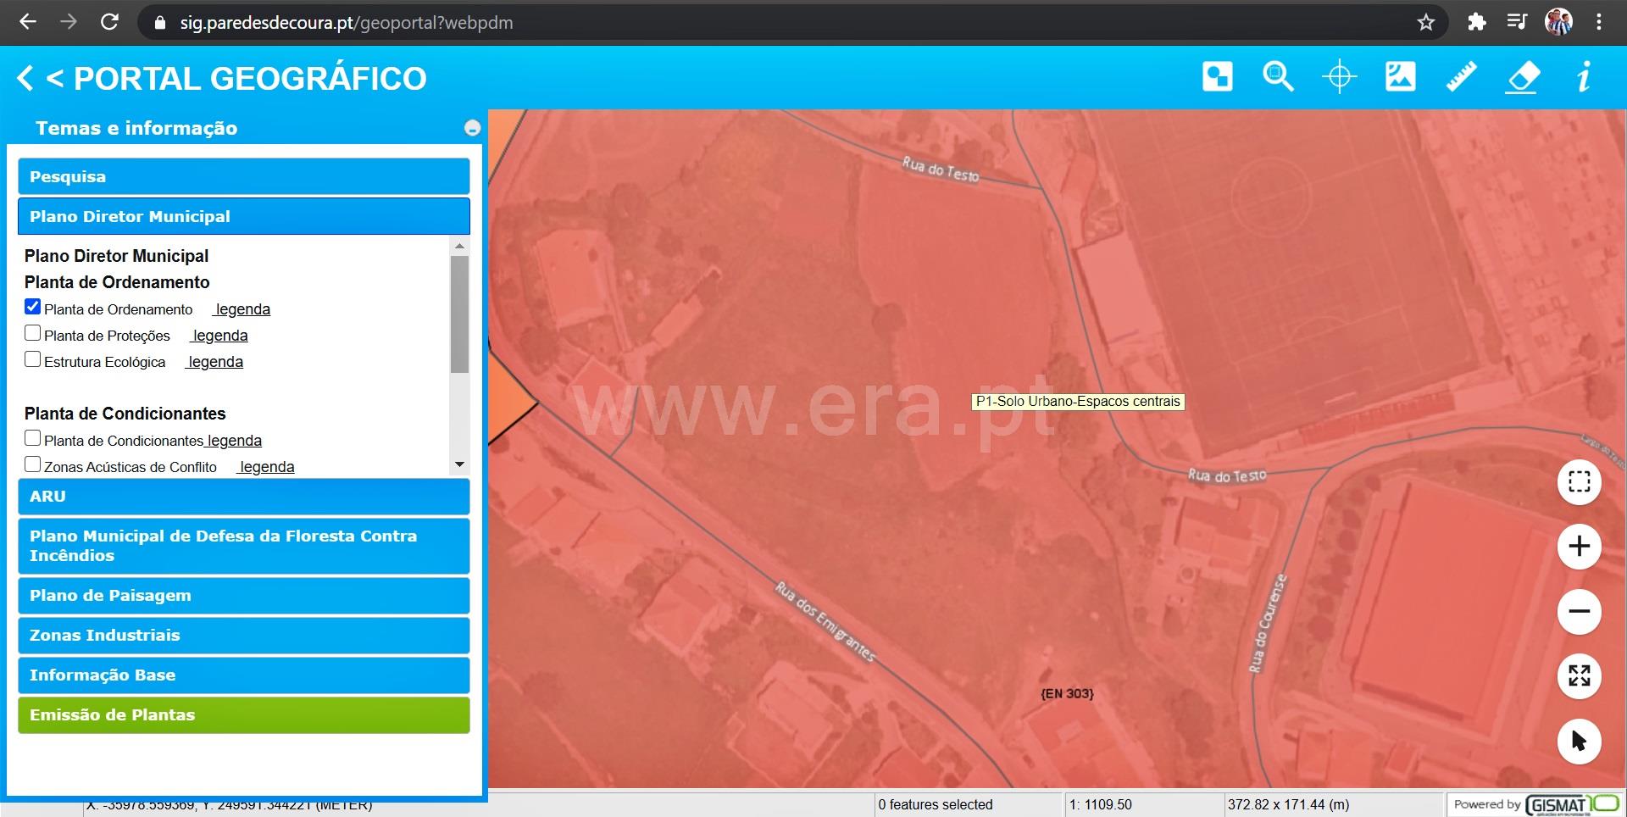Click the Portal Geográfico title
Viewport: 1627px width, 817px height.
250,78
